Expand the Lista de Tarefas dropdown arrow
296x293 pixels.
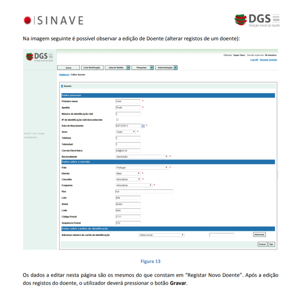[128, 67]
